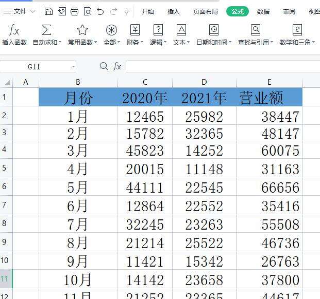
Task: Expand the 文件 menu chevron
Action: click(32, 11)
